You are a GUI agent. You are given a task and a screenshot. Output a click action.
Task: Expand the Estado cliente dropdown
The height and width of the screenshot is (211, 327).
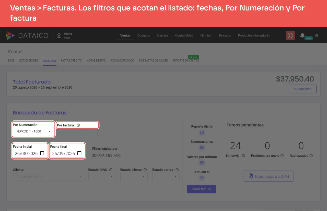(134, 176)
